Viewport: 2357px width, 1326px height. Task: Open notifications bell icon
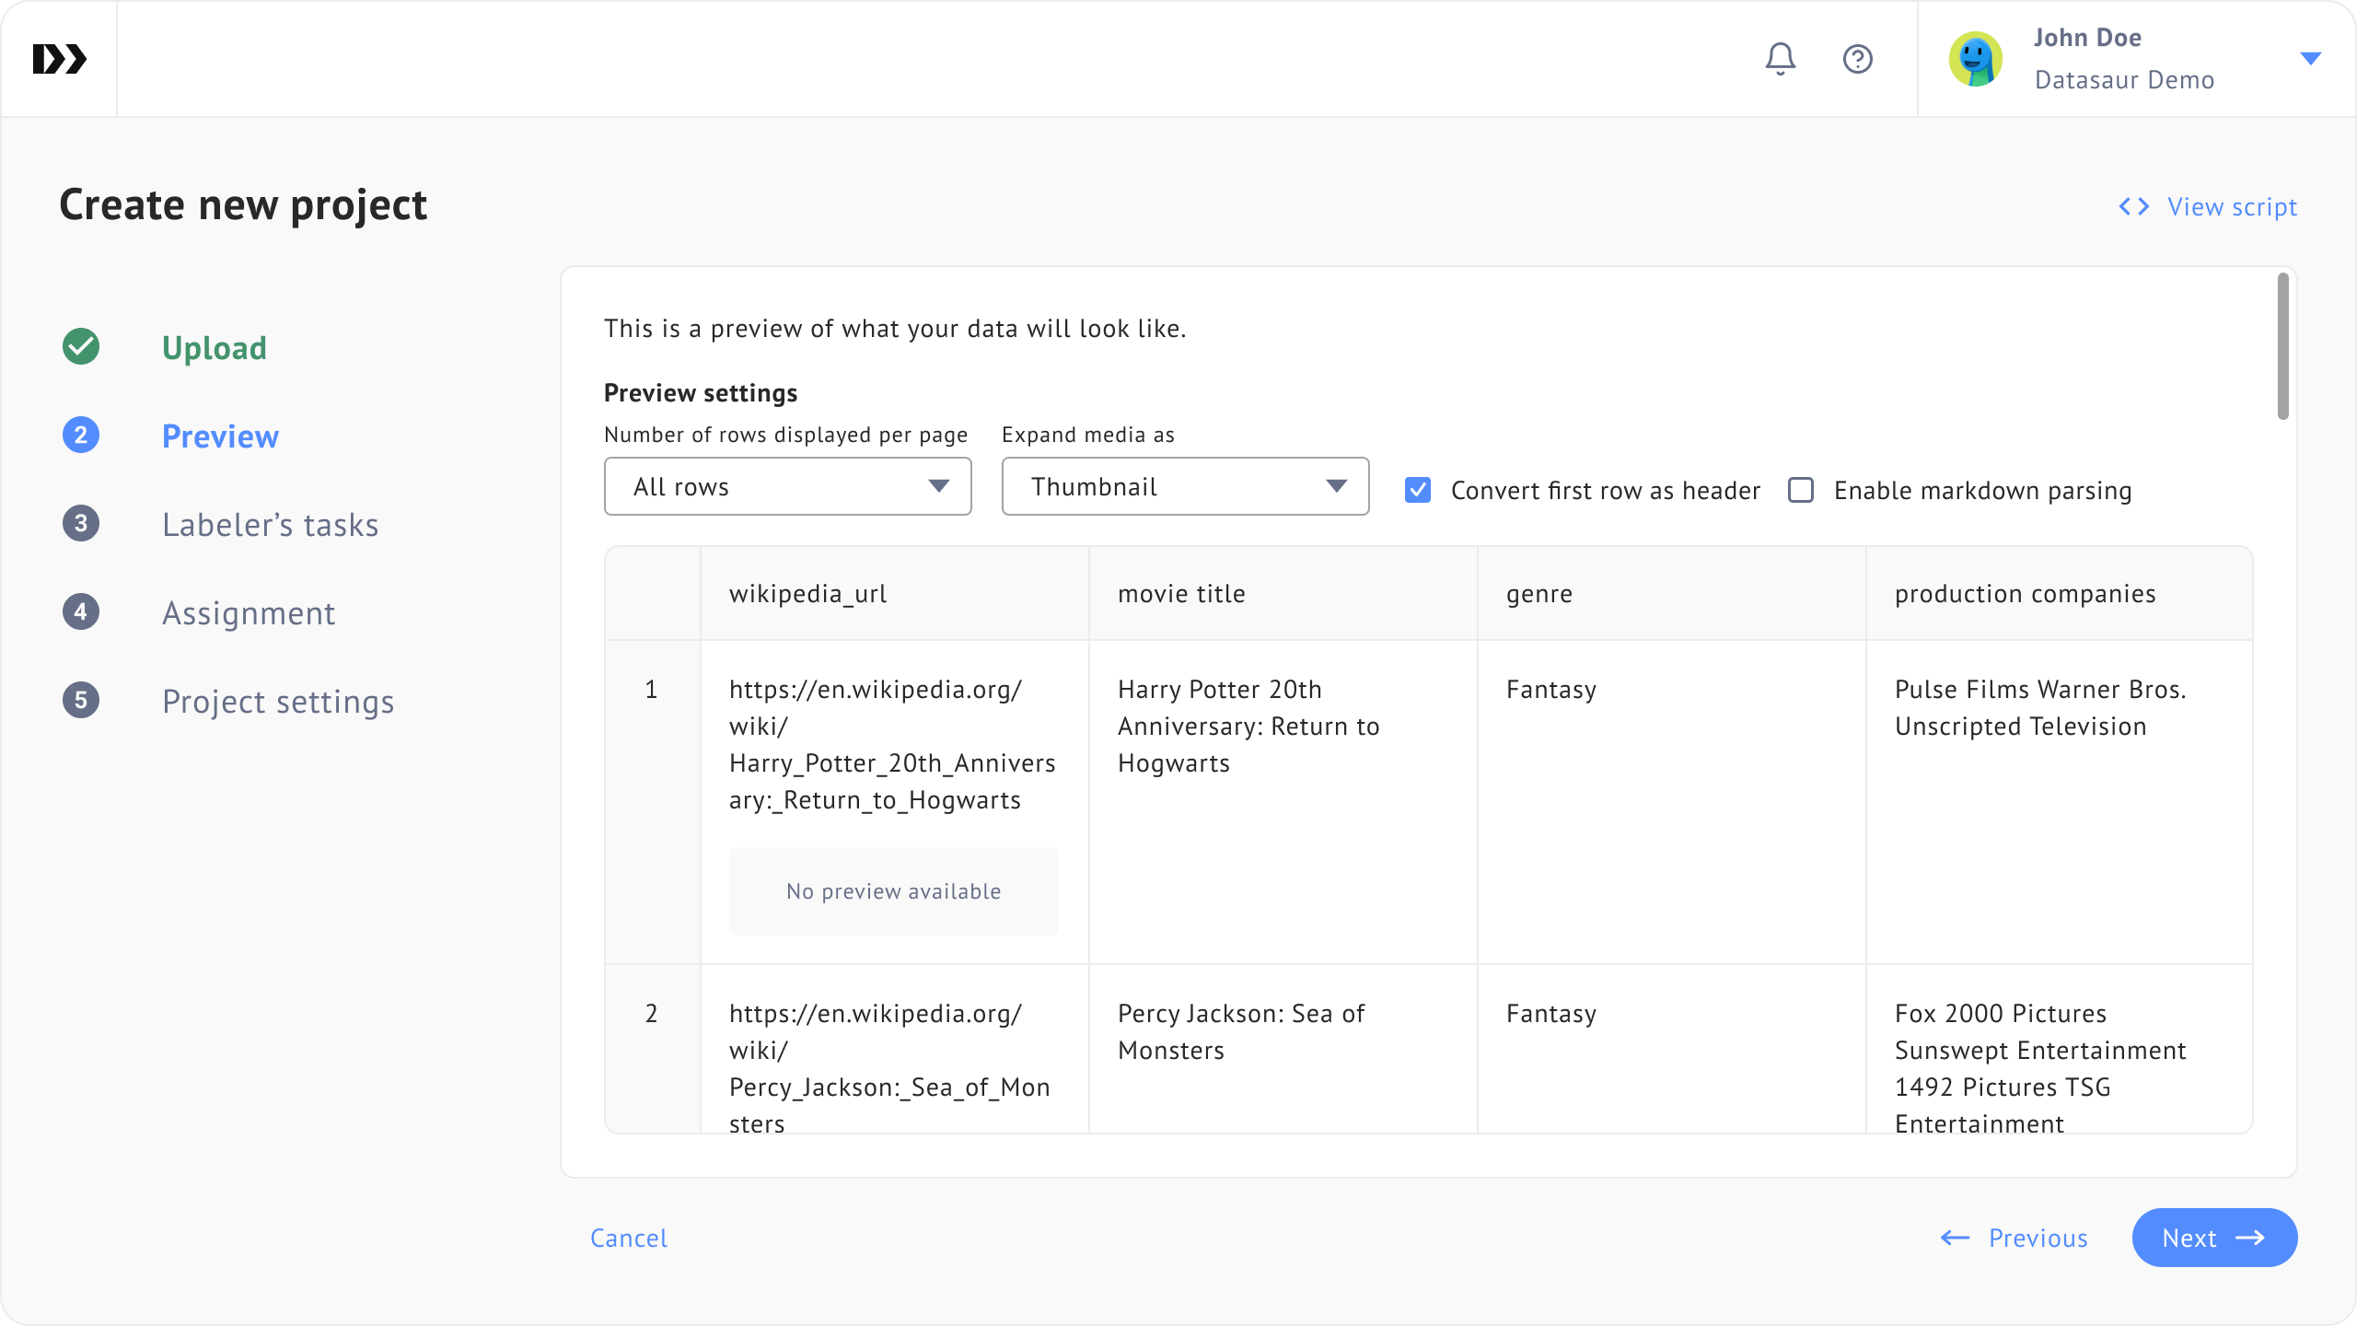(1780, 59)
